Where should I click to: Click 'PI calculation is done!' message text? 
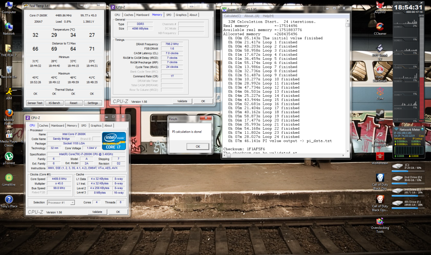pyautogui.click(x=187, y=132)
